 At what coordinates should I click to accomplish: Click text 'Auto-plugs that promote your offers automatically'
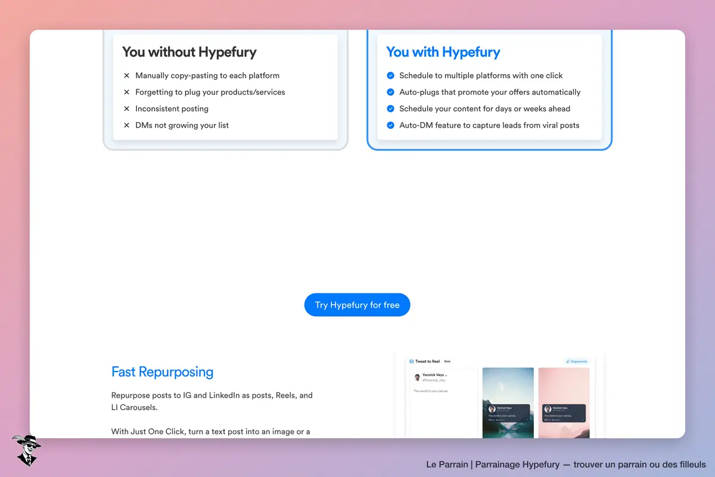click(490, 92)
